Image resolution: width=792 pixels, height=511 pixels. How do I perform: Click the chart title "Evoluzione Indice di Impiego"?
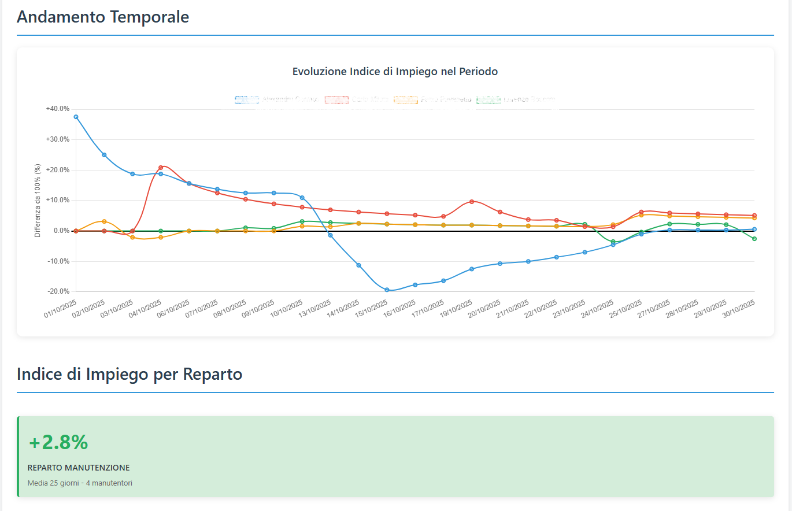[x=395, y=72]
